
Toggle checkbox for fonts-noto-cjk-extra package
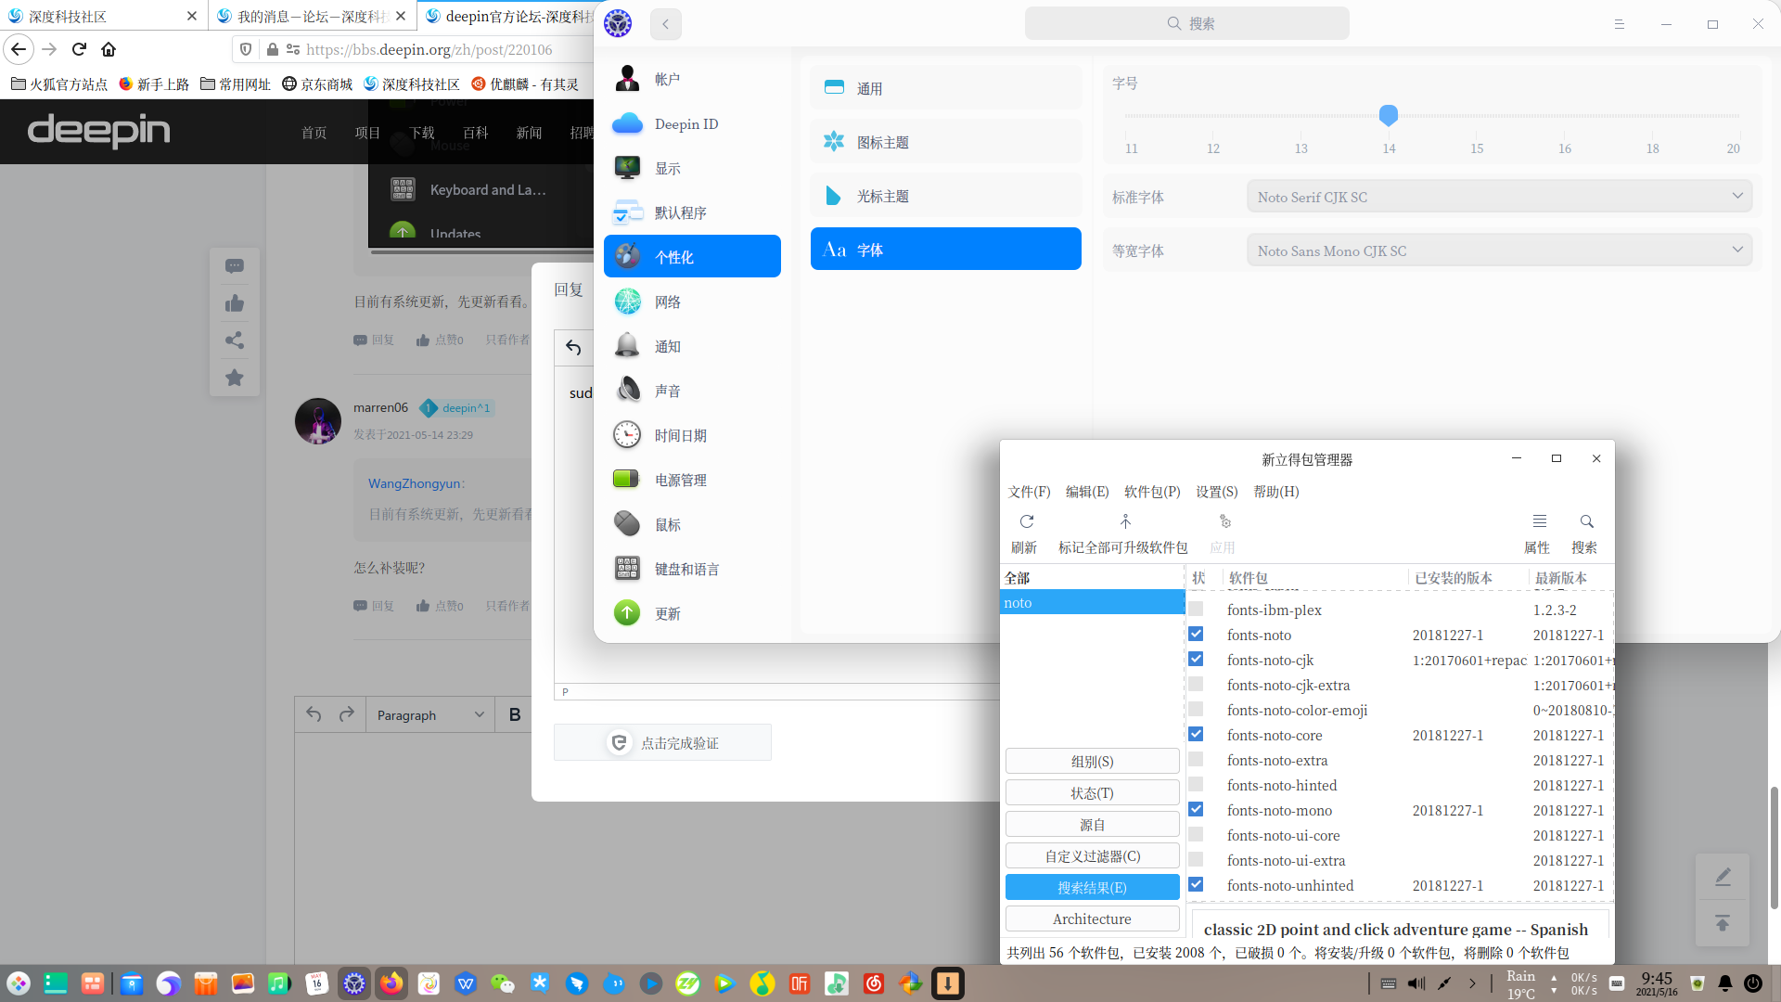click(x=1196, y=685)
